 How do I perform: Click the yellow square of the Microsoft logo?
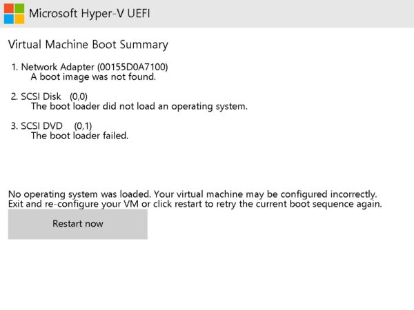click(x=19, y=19)
